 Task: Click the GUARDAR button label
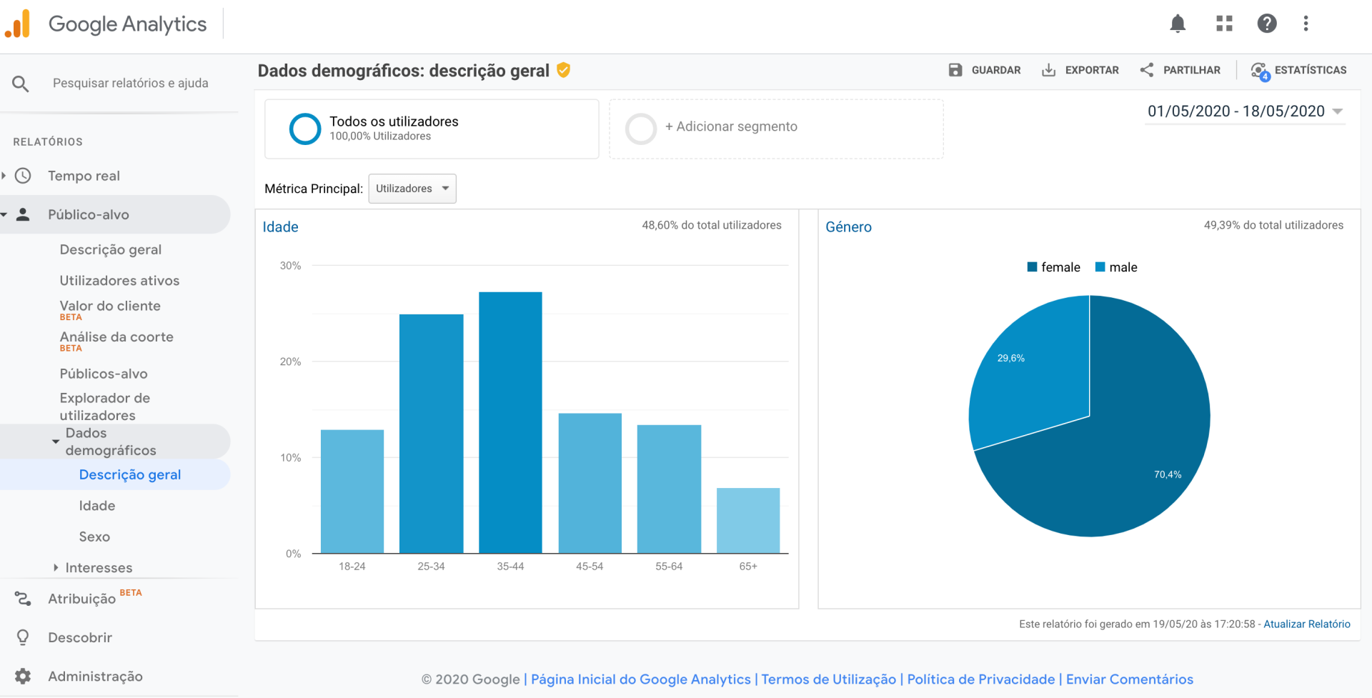pyautogui.click(x=996, y=70)
